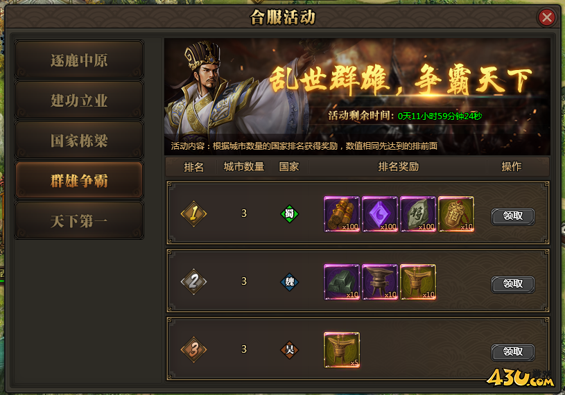Click the gold-framed bronze vessel x10 in rank two

(x=418, y=282)
